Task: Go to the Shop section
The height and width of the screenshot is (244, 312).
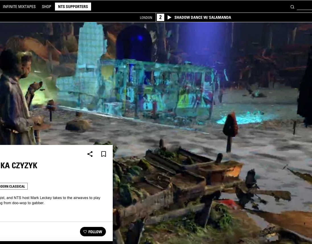Action: (x=47, y=7)
